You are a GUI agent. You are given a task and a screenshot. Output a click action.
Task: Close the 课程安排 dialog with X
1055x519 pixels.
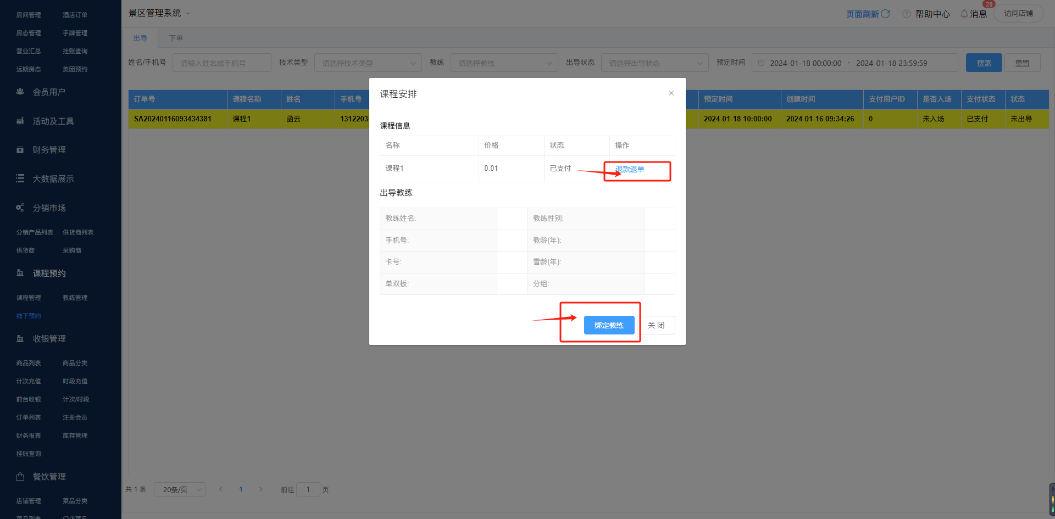[x=671, y=93]
